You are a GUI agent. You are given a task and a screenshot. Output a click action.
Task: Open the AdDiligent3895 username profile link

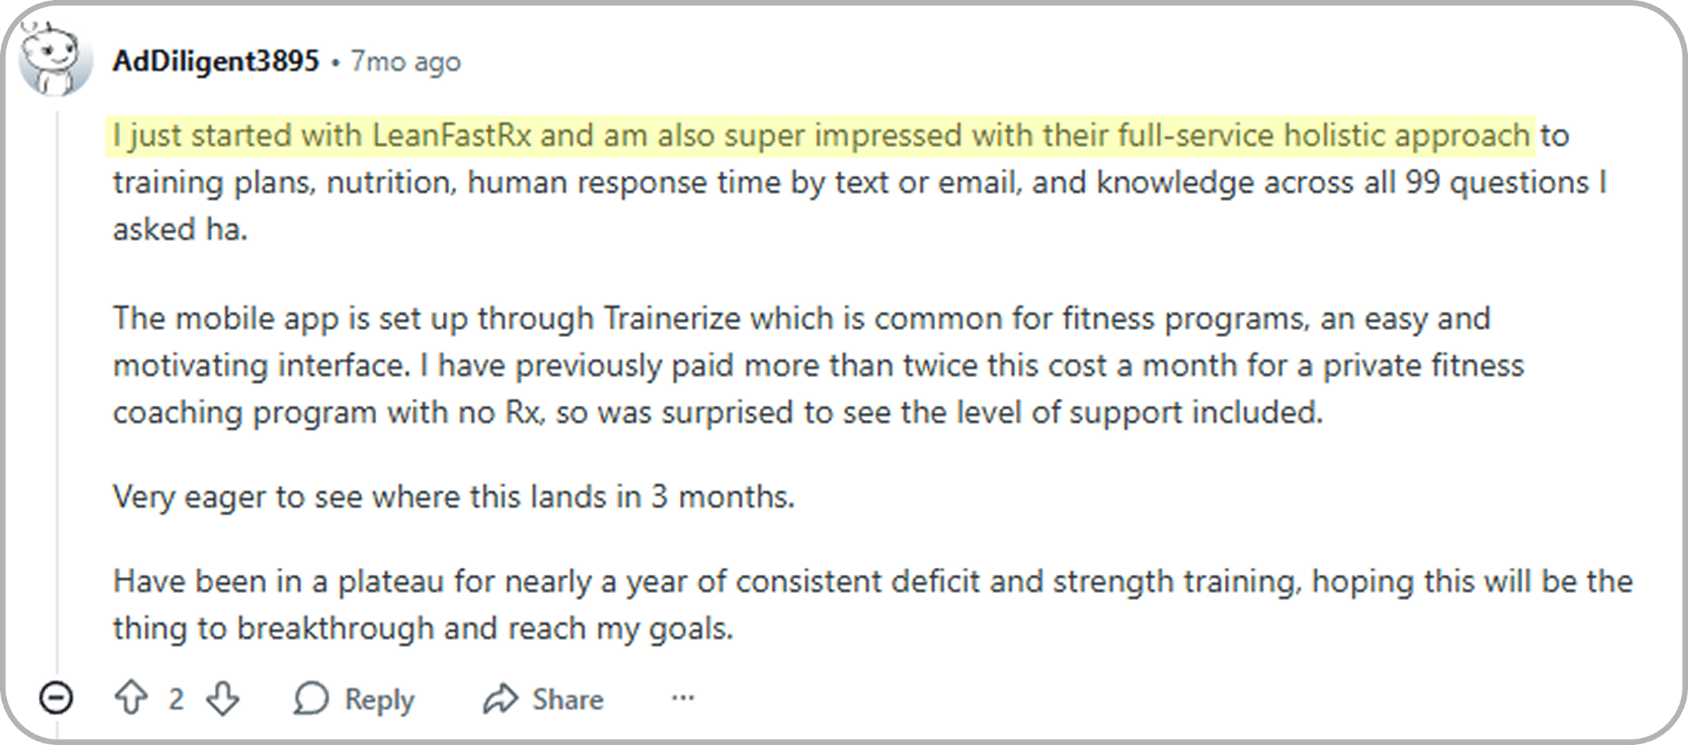[216, 61]
